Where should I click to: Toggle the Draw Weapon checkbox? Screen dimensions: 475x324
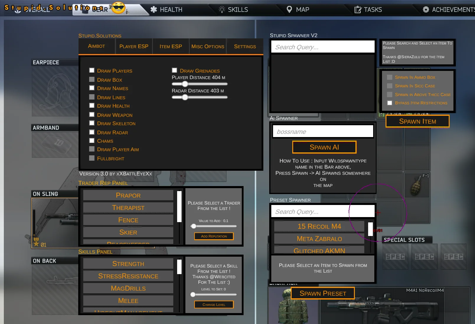[92, 115]
